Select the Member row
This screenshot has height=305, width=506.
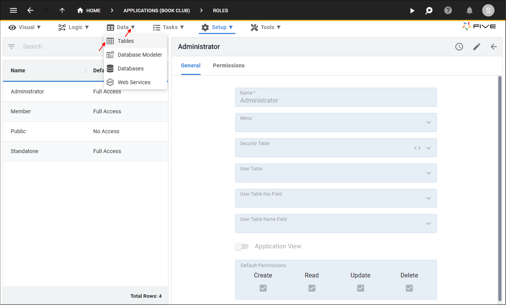coord(86,111)
